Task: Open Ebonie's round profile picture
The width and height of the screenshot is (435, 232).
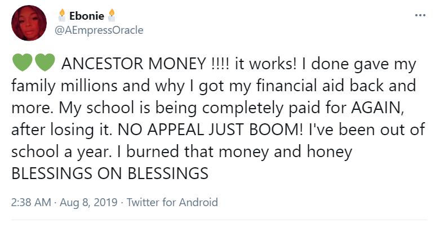Action: [x=29, y=23]
